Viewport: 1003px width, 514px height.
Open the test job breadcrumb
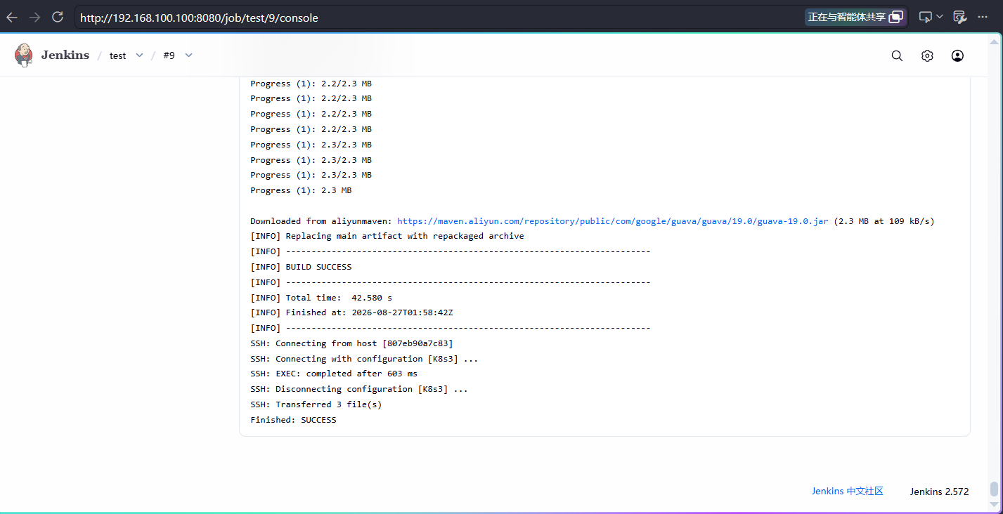tap(118, 55)
